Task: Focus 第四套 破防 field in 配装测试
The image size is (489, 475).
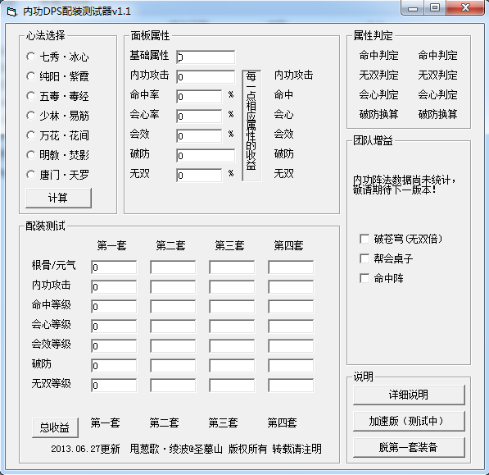Action: [x=291, y=366]
